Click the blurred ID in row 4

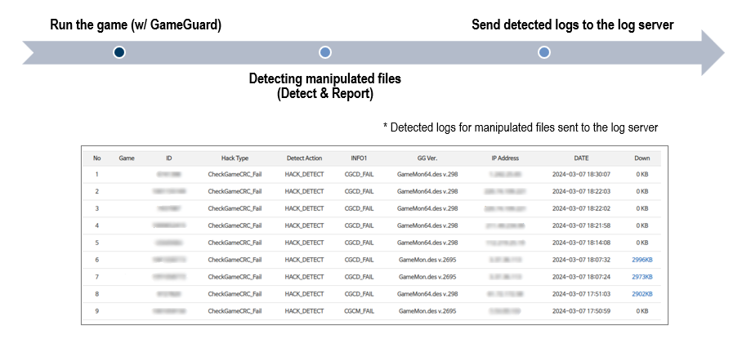pyautogui.click(x=168, y=225)
